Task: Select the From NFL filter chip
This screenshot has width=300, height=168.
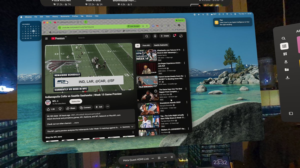Action: (146, 46)
